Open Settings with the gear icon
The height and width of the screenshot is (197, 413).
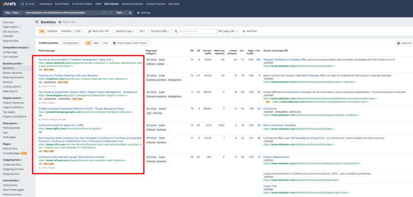pos(144,12)
